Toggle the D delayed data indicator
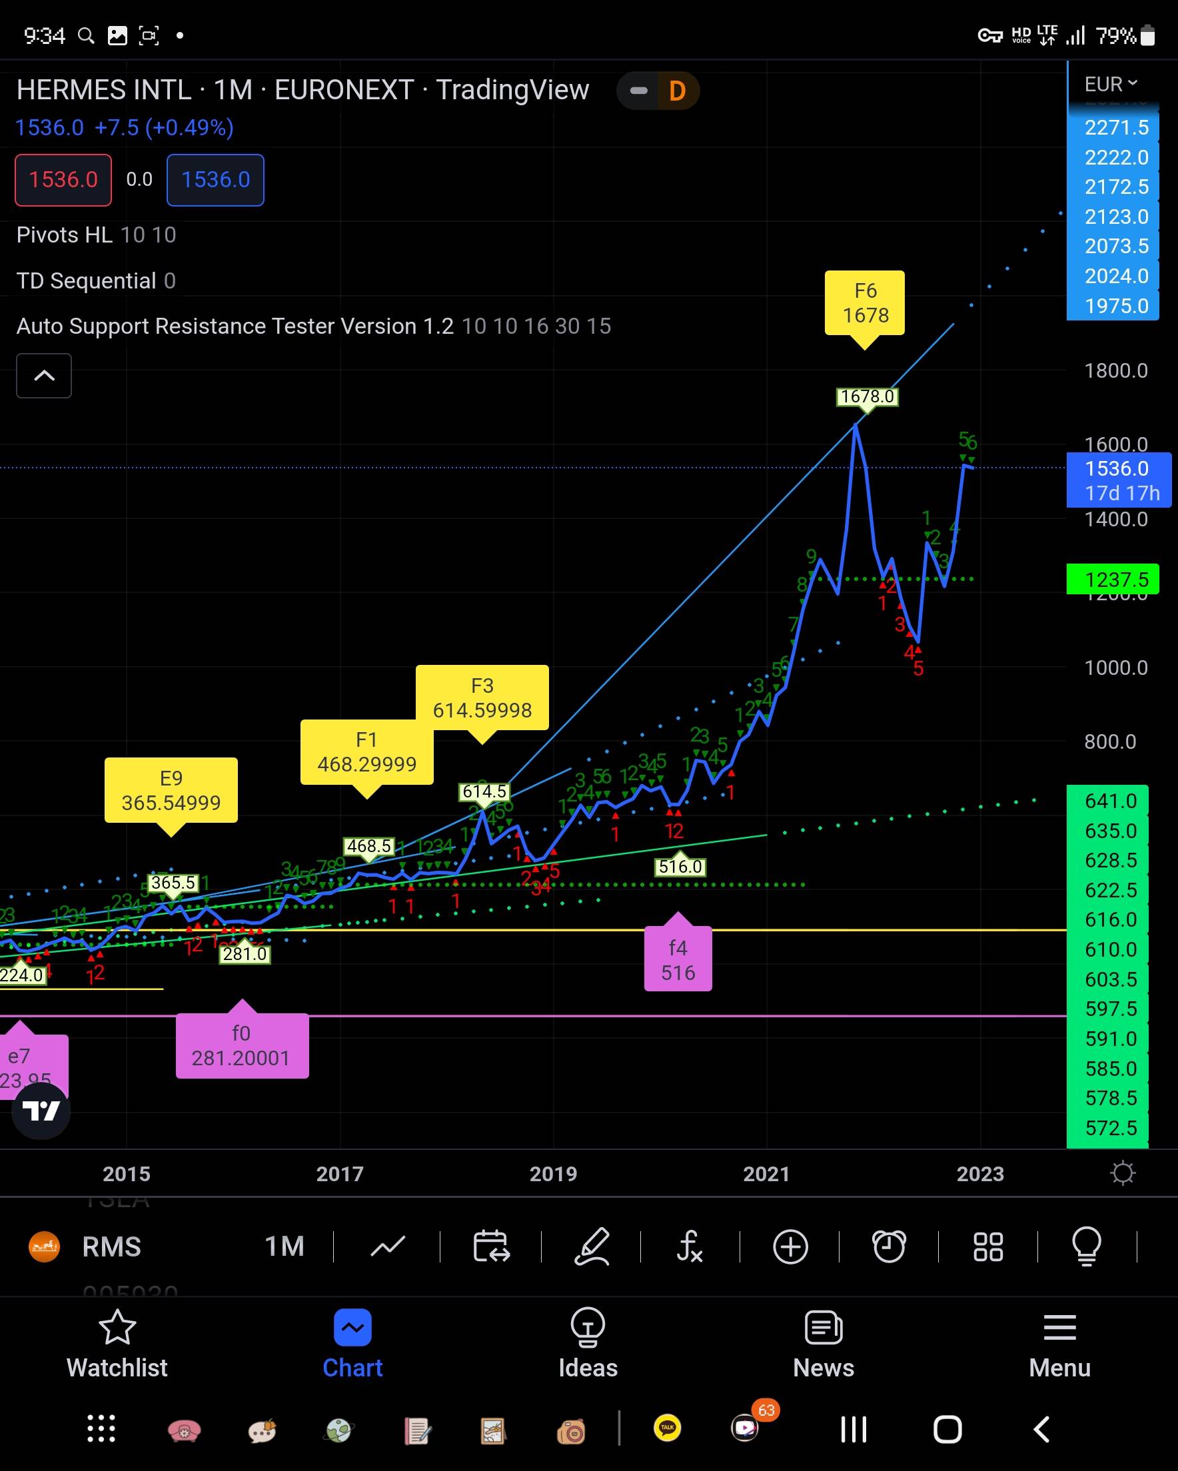Viewport: 1178px width, 1471px height. click(676, 91)
